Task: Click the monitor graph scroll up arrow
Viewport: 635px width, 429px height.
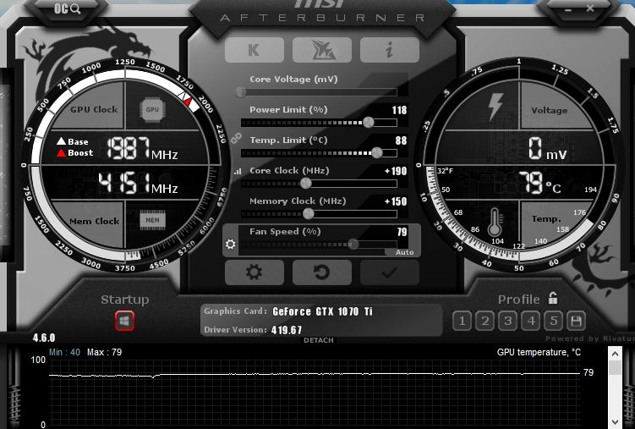Action: point(615,354)
